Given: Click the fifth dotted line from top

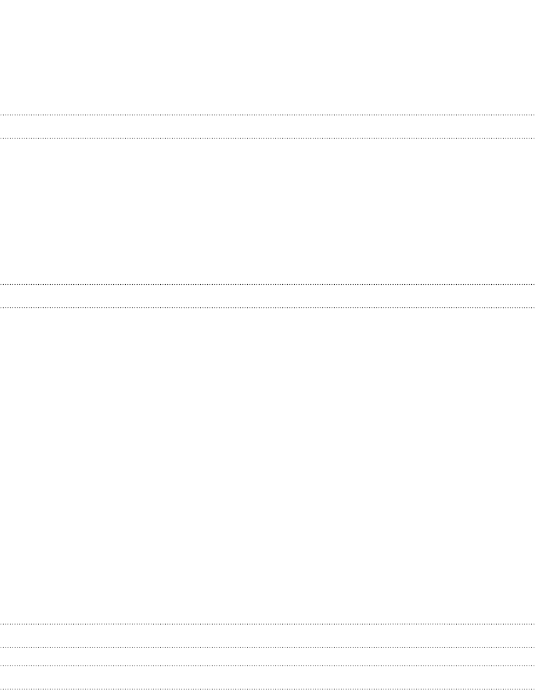Looking at the screenshot, I should [267, 624].
